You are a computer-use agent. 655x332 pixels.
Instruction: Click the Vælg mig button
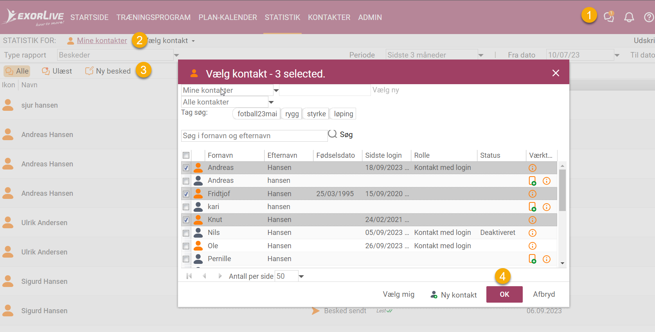click(398, 294)
